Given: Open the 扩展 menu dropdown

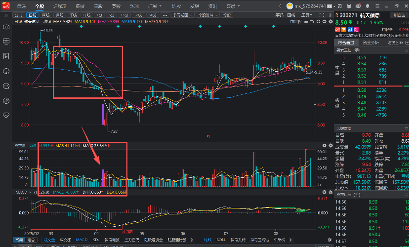Looking at the screenshot, I should tap(155, 6).
